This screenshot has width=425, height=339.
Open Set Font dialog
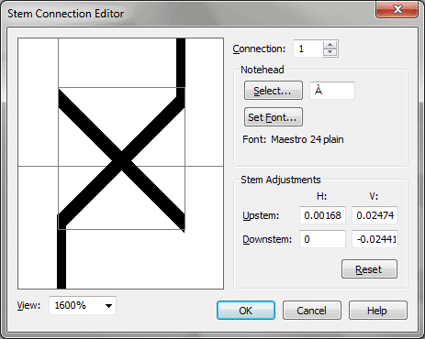(x=274, y=117)
